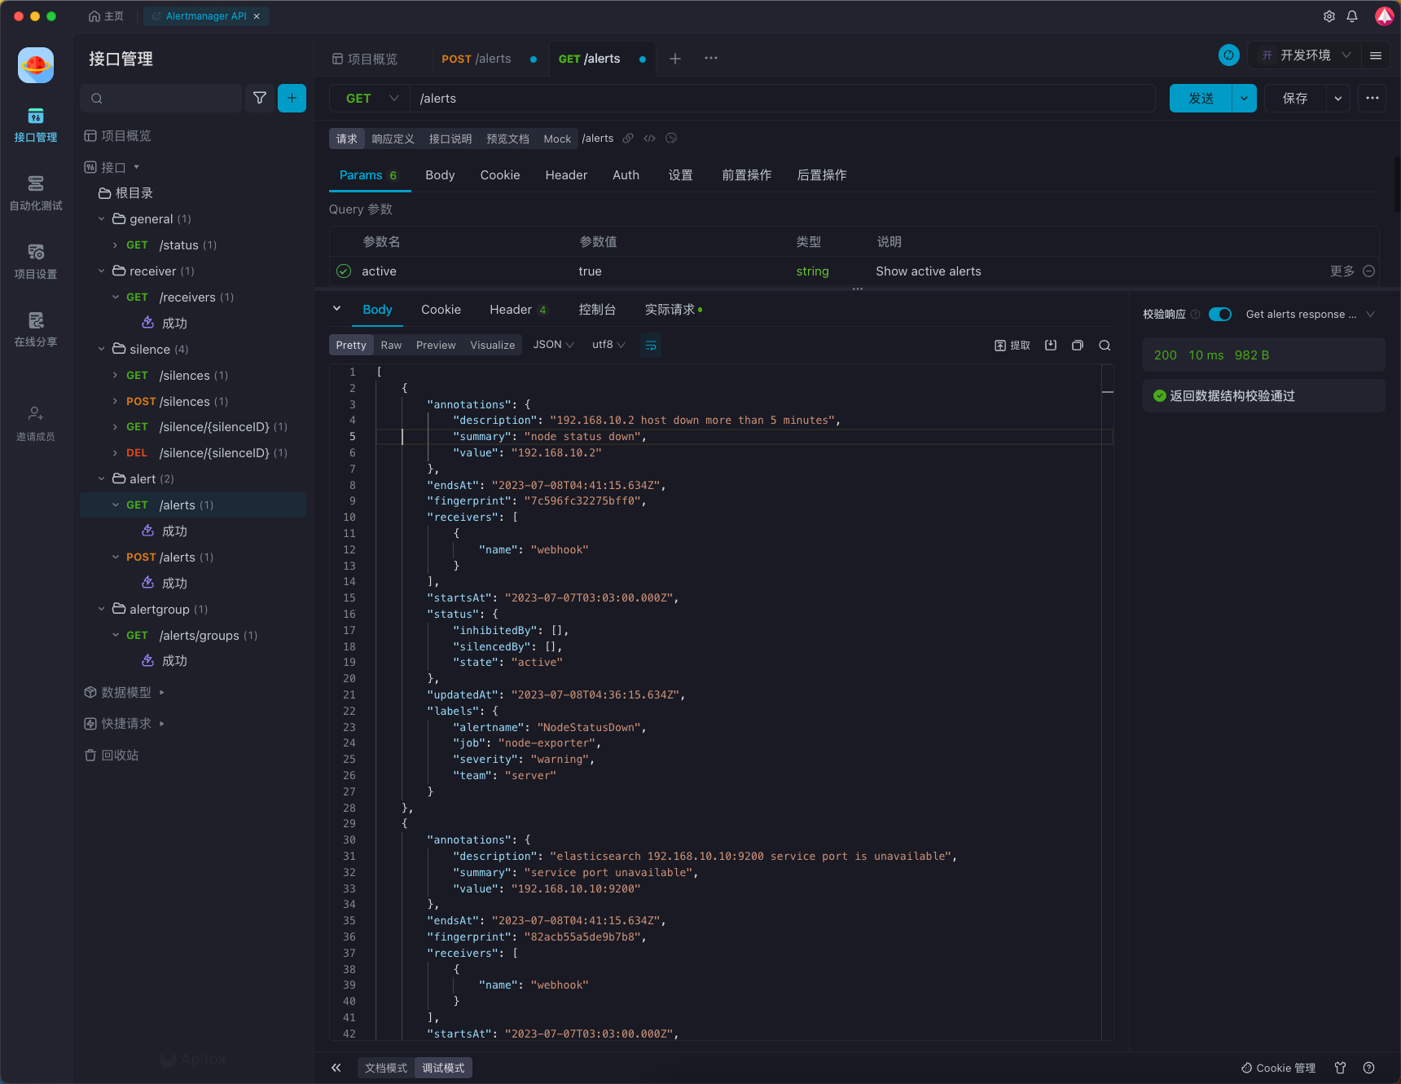
Task: Open the development environment dropdown
Action: pyautogui.click(x=1306, y=55)
